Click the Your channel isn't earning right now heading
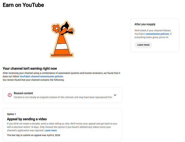185x142 pixels. coord(30,68)
